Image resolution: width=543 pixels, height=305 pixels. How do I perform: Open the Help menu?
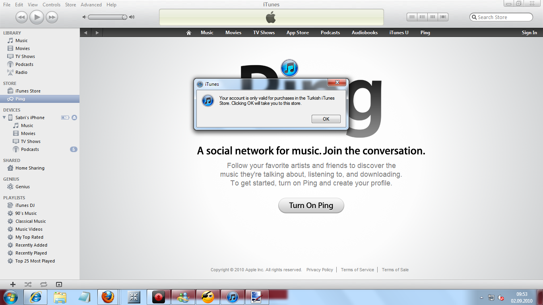tap(112, 5)
